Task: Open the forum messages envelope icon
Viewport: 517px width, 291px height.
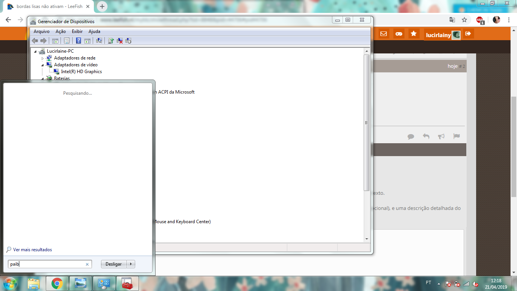Action: [383, 34]
